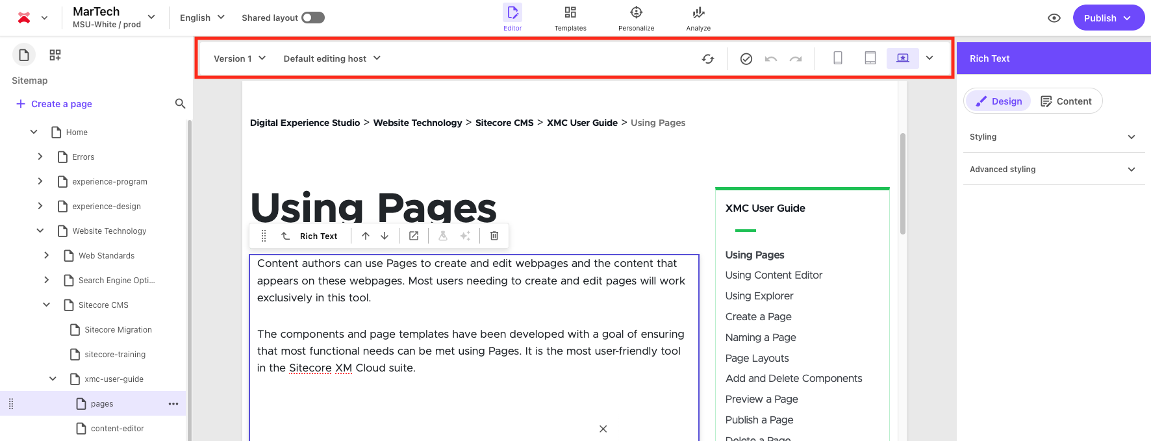Open the MarTech site selector dropdown
Image resolution: width=1151 pixels, height=441 pixels.
coord(114,18)
